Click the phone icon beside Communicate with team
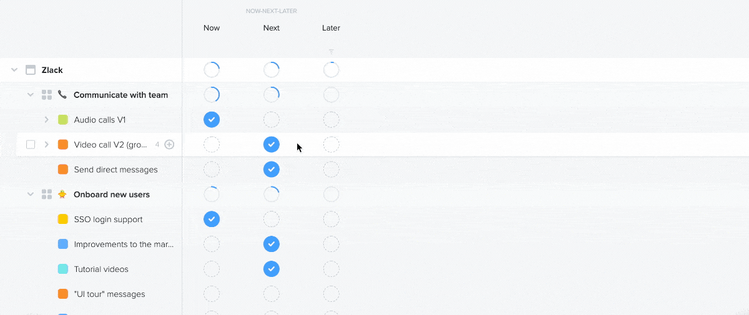 coord(62,95)
